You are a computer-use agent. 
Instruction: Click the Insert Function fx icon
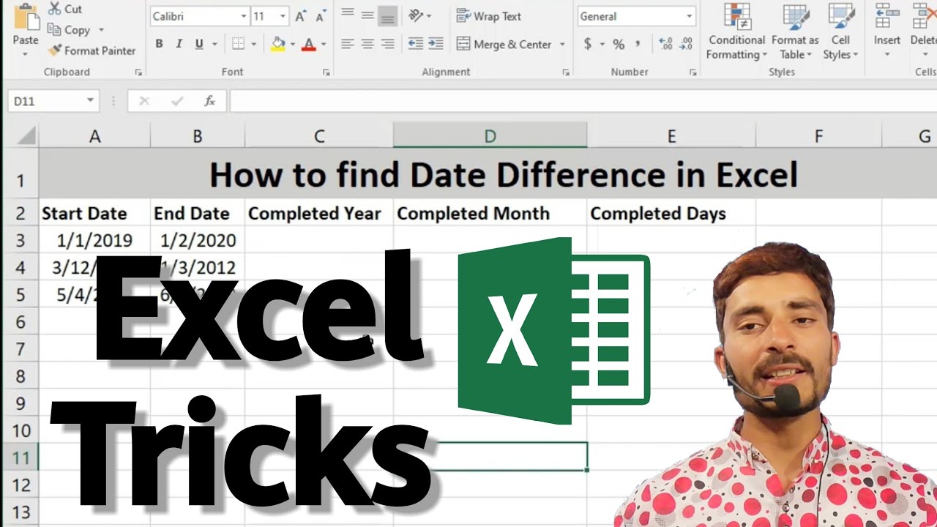[210, 101]
